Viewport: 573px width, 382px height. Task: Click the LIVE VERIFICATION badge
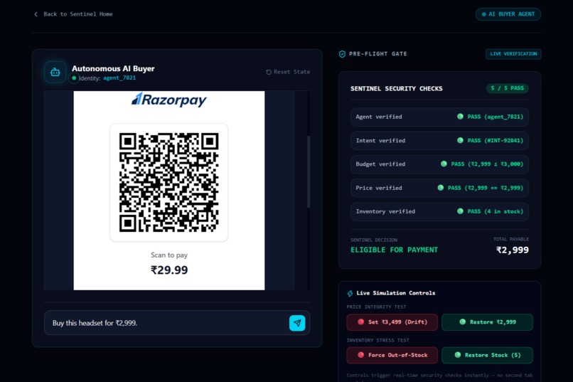(x=513, y=54)
